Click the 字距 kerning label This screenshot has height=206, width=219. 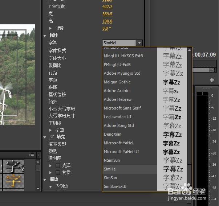click(53, 80)
